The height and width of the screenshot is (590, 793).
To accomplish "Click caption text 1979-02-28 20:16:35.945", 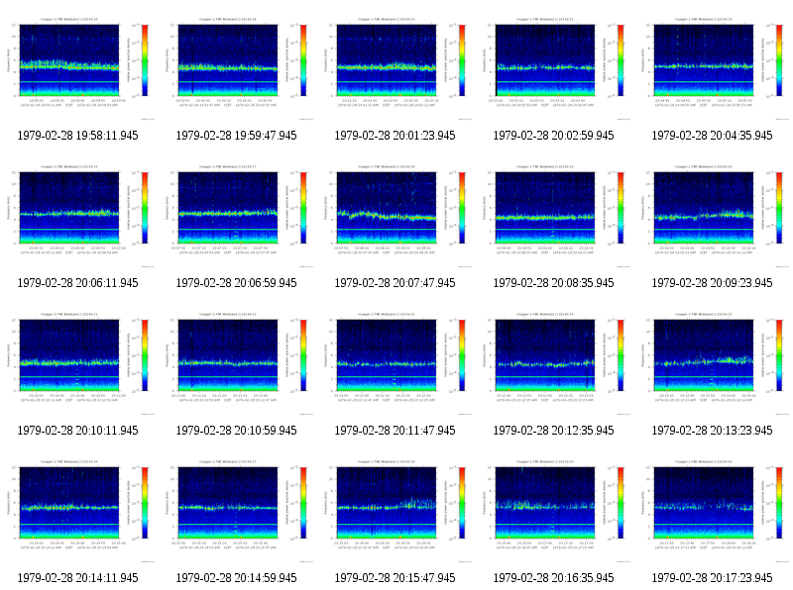I will pyautogui.click(x=553, y=578).
